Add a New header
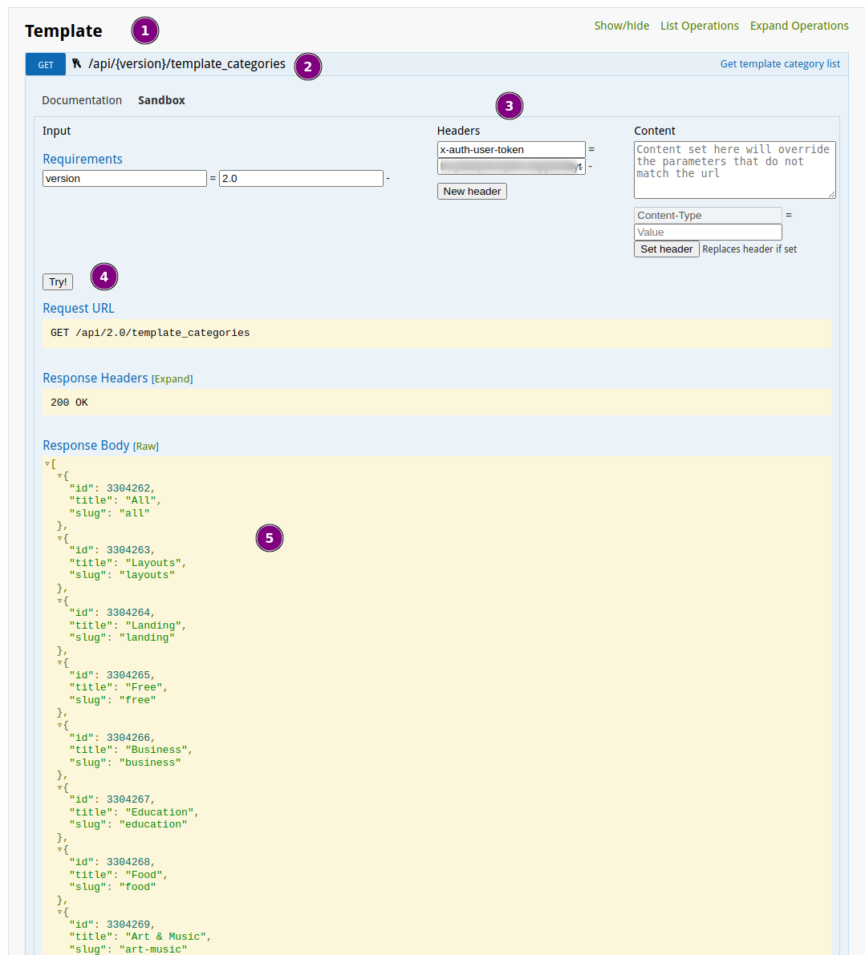This screenshot has height=955, width=865. [x=472, y=192]
